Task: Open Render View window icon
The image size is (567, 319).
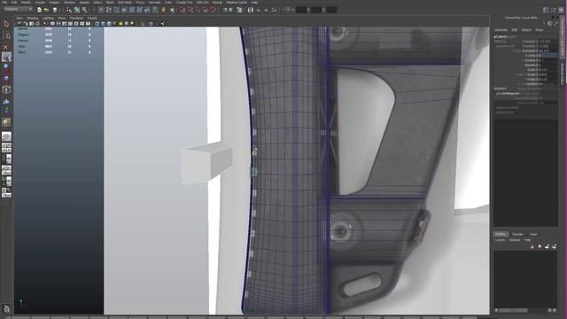Action: 250,10
